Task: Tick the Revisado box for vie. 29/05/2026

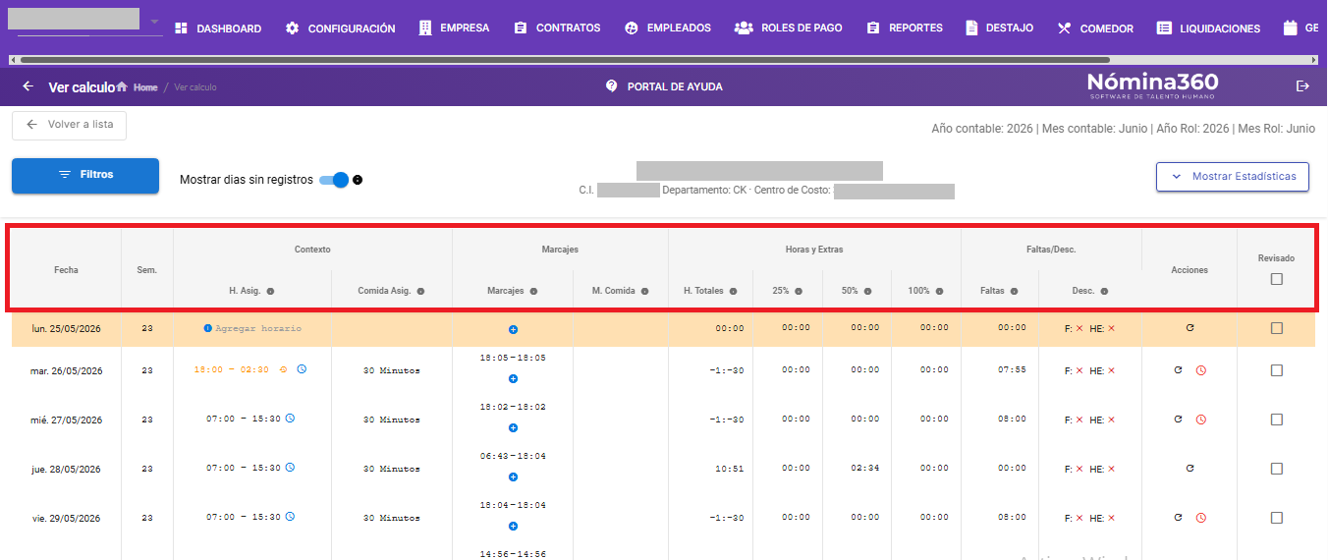Action: pos(1276,518)
